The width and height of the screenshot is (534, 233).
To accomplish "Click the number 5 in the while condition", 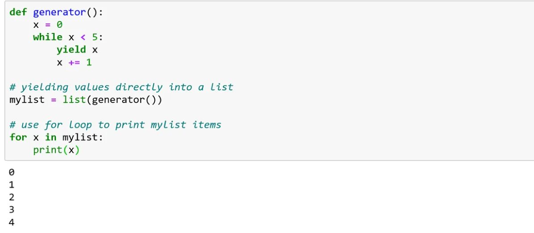I will (95, 37).
